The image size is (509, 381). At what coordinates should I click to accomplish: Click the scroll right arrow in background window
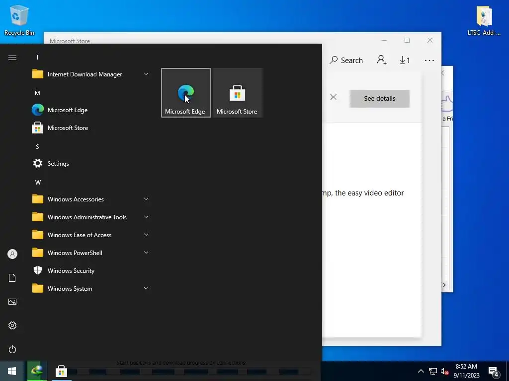(x=444, y=285)
